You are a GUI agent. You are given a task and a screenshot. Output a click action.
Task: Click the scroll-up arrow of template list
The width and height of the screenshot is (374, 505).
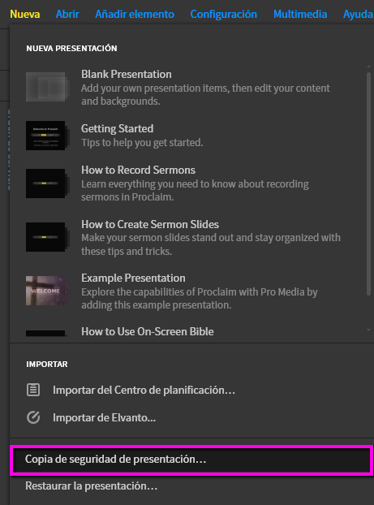368,67
